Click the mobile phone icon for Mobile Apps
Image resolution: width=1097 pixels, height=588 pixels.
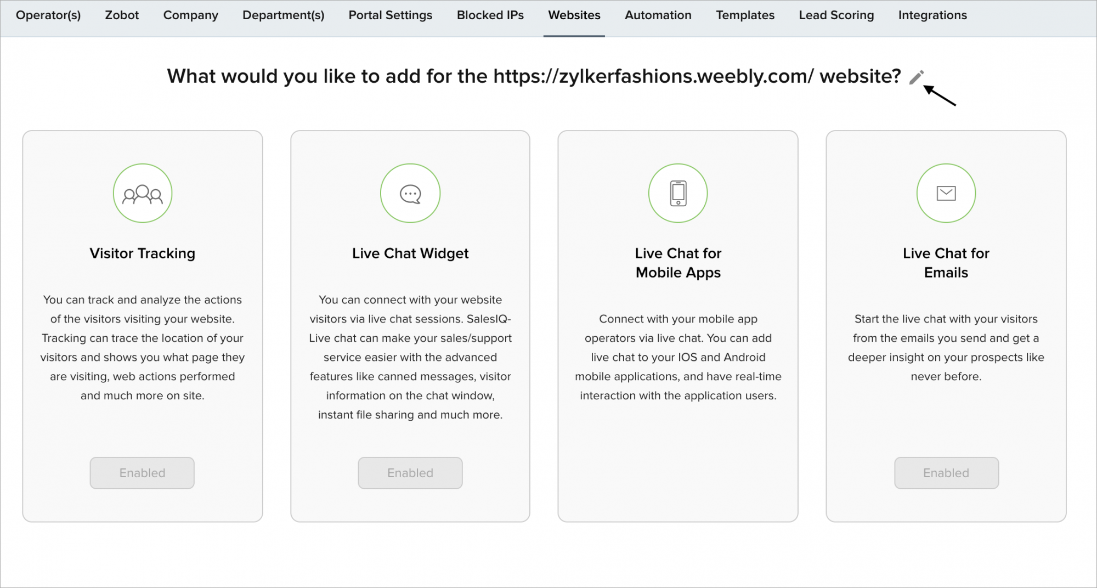678,193
